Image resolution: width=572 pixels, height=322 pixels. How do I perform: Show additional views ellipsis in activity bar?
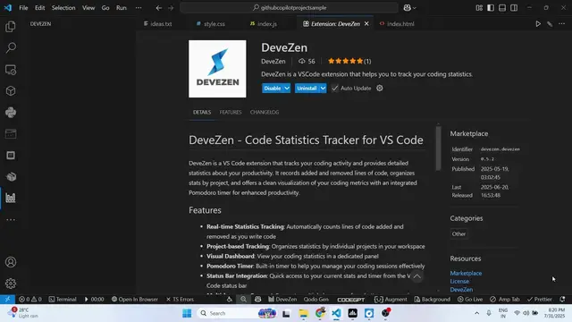(x=11, y=219)
